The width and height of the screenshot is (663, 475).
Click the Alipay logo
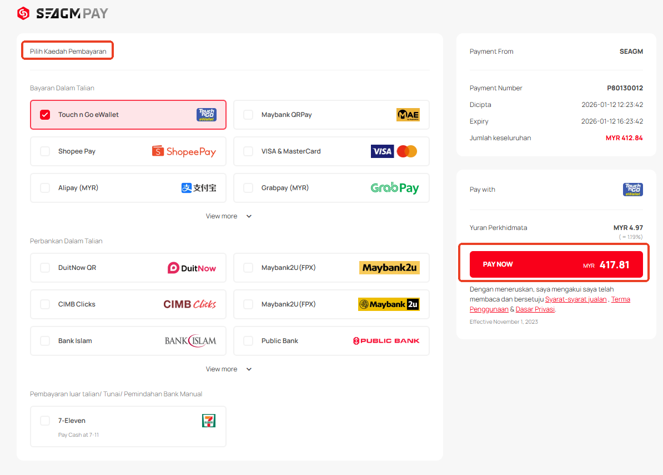198,188
